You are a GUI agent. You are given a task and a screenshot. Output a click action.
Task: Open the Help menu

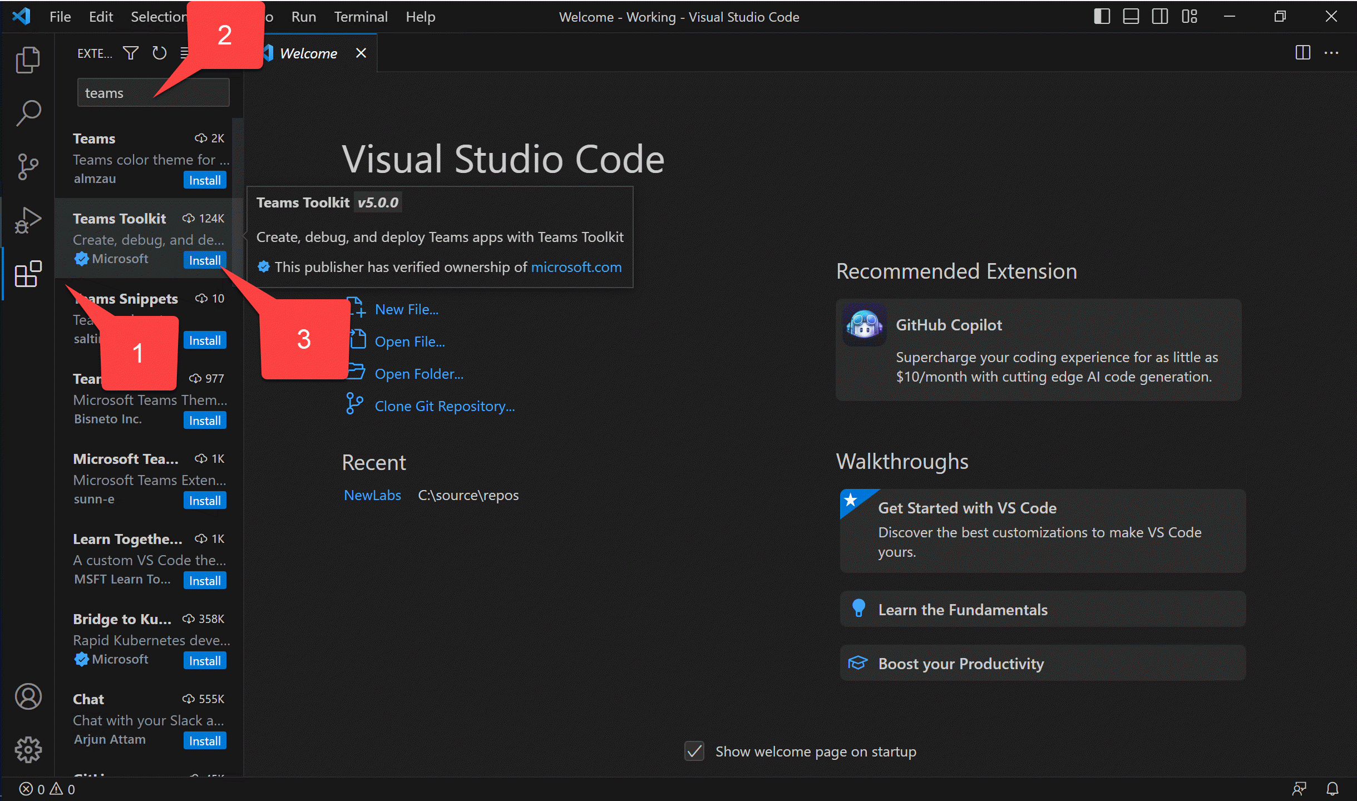pos(420,17)
